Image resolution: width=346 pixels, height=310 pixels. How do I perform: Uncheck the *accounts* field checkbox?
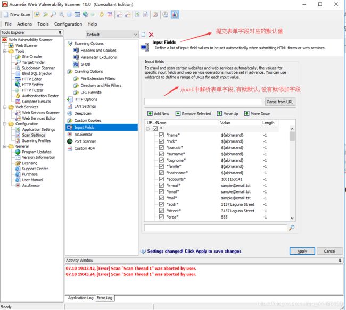pos(161,179)
